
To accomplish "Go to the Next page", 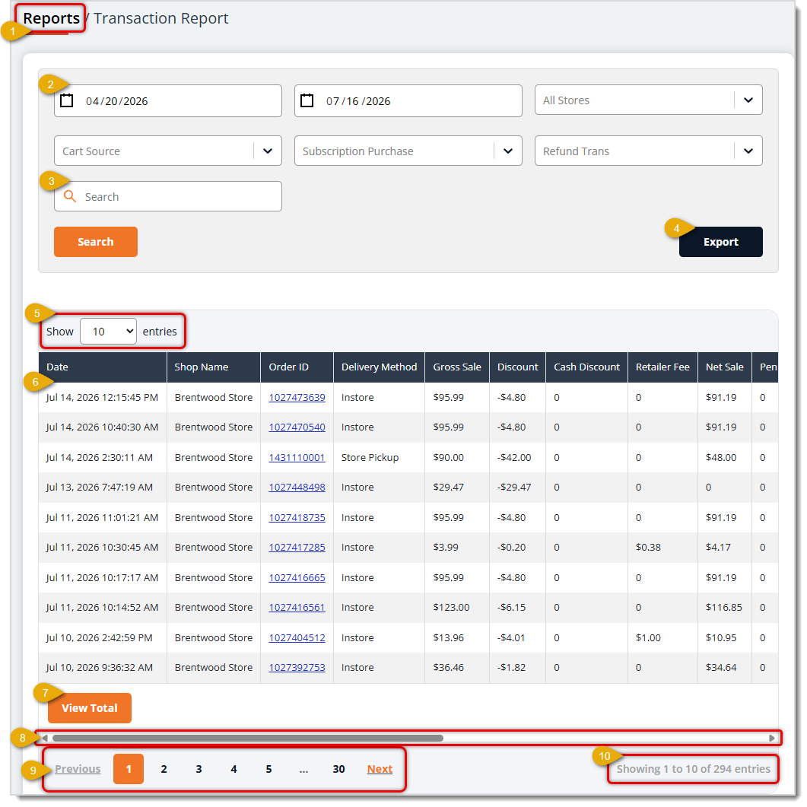I will (380, 769).
